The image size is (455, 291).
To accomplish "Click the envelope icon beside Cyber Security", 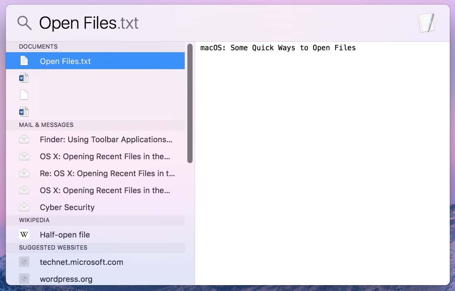I will tap(24, 207).
